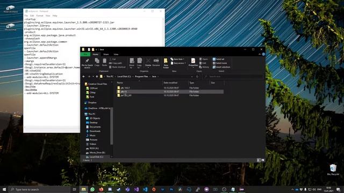
Task: Sort by Name column header
Action: (139, 83)
